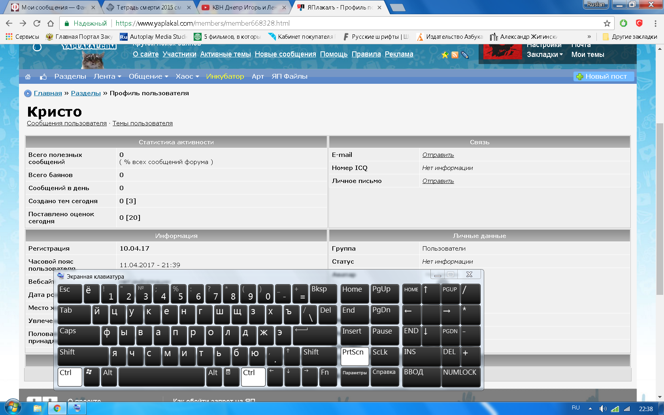The image size is (664, 415).
Task: Toggle ScLk key on the on-screen keyboard
Action: click(385, 356)
